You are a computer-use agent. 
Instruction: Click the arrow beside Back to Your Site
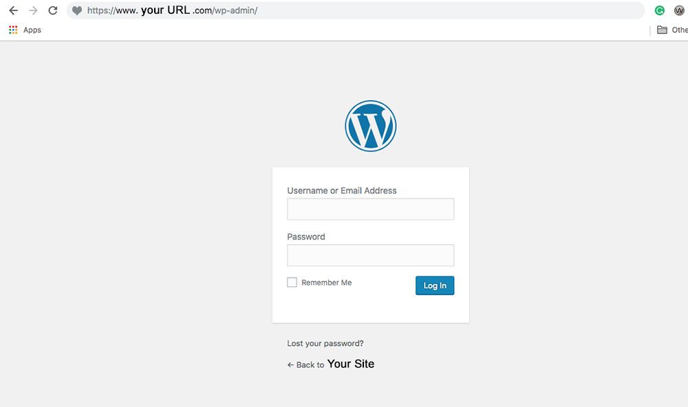[291, 364]
